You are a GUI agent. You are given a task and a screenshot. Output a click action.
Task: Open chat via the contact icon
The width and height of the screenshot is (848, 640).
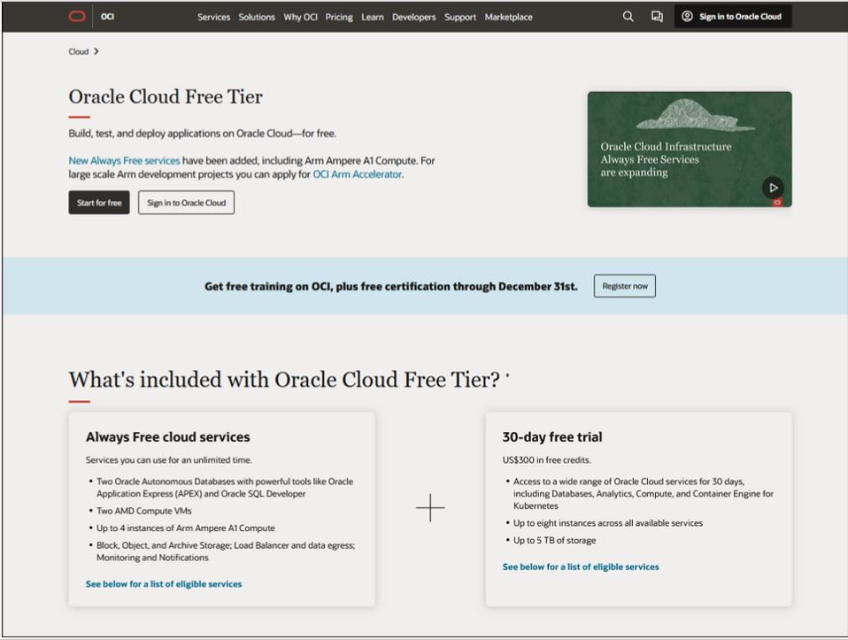pos(656,16)
